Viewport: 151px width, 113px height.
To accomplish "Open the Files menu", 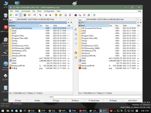I will click(x=11, y=11).
